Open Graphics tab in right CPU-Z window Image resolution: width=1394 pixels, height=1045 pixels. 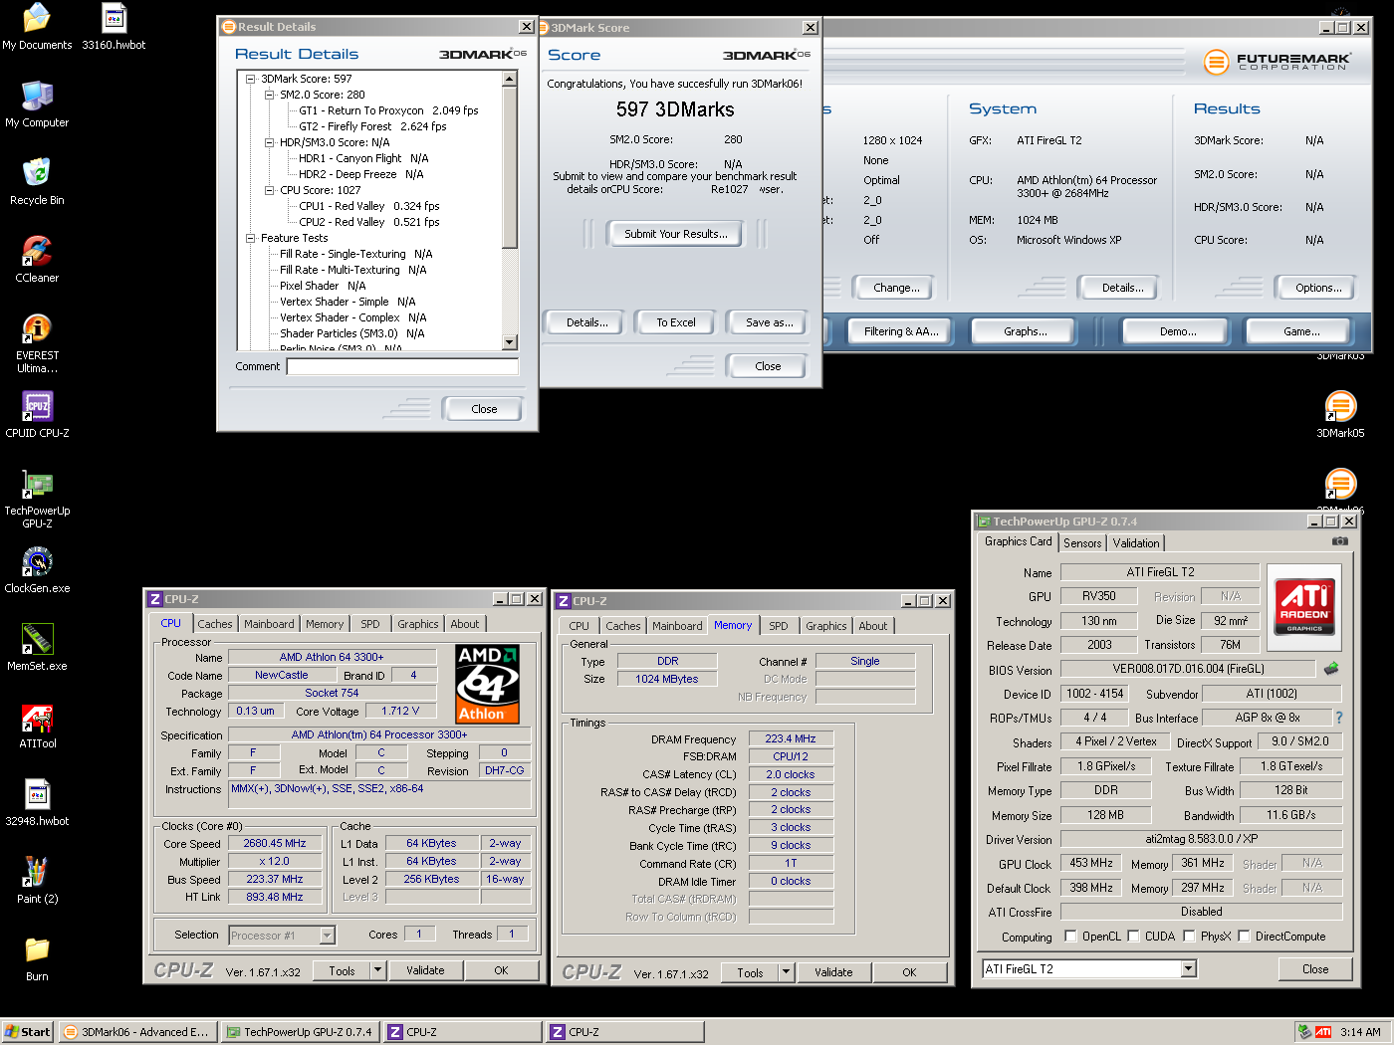point(826,626)
